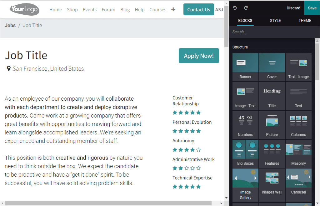Click the + icon in the navigation bar

tap(173, 9)
